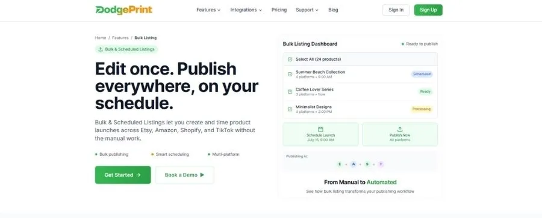Click the Ready status badge
Screen dimensions: 542x218
pyautogui.click(x=425, y=91)
